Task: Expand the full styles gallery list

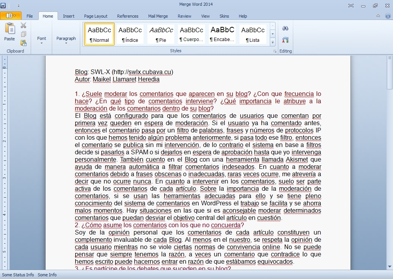Action: (x=273, y=42)
